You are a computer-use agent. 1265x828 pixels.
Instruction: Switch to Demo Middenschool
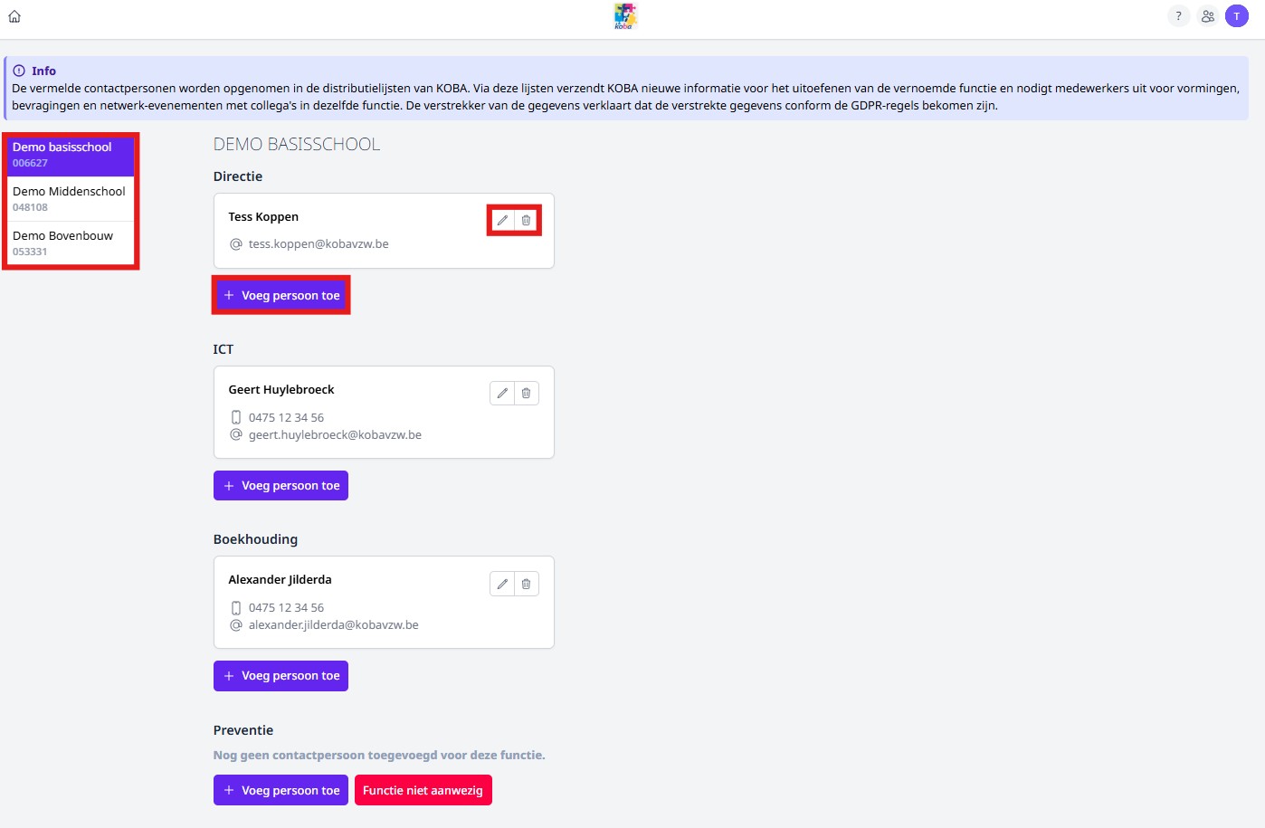(x=71, y=199)
